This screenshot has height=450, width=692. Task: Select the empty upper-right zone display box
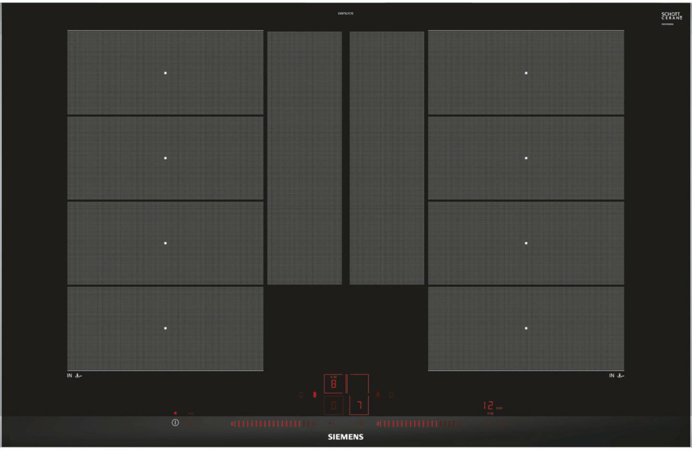point(358,384)
